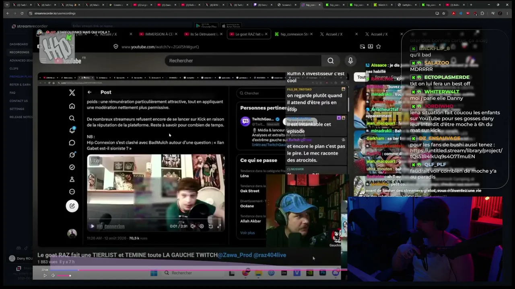The width and height of the screenshot is (515, 289).
Task: Open Photoshop from the inner taskbar
Action: tap(322, 273)
